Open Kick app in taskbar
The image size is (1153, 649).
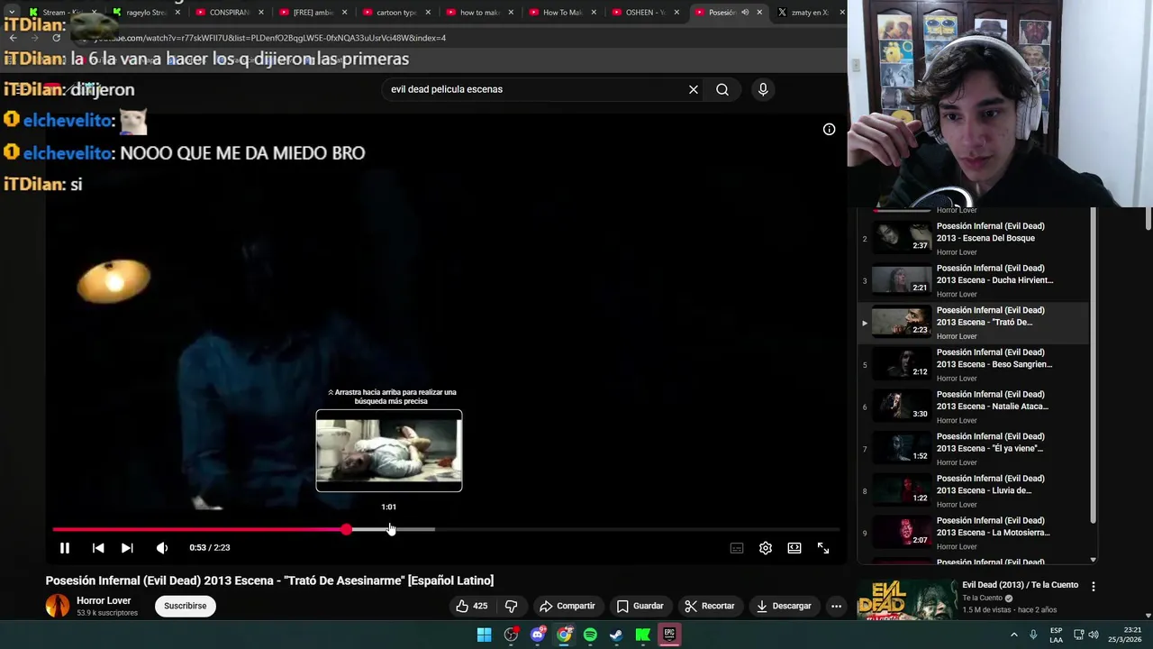643,635
